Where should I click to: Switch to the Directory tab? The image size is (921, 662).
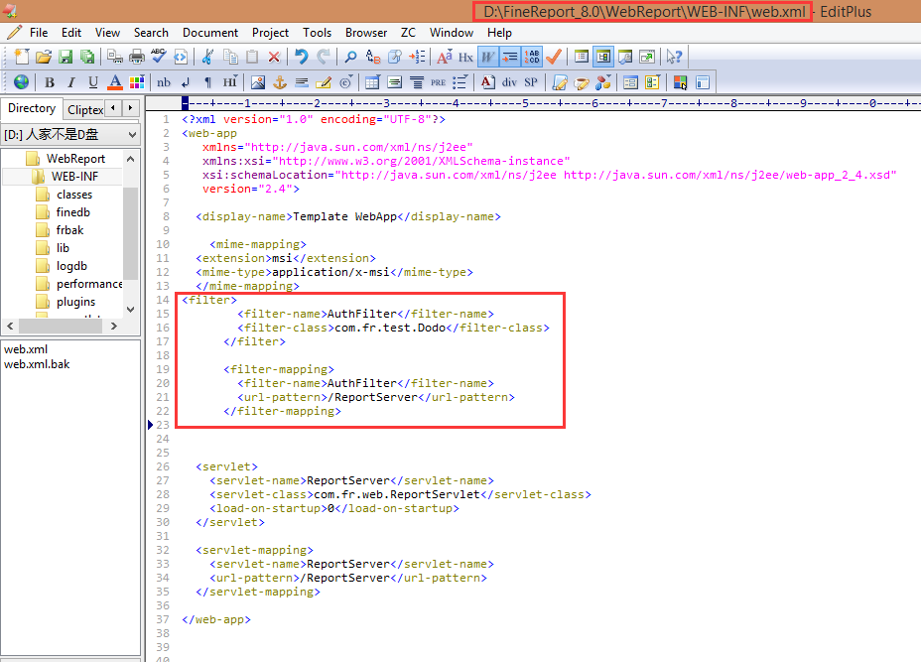[32, 108]
